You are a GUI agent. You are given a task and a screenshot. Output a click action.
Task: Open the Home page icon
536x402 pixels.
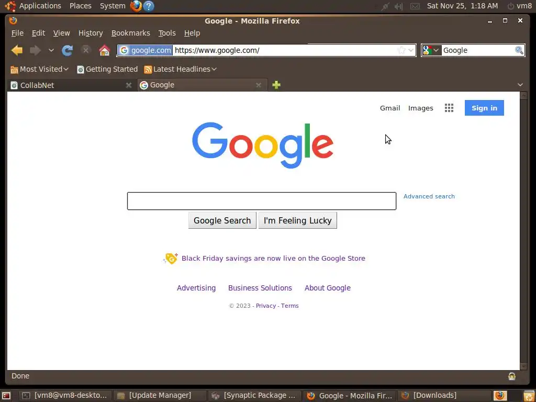click(104, 51)
